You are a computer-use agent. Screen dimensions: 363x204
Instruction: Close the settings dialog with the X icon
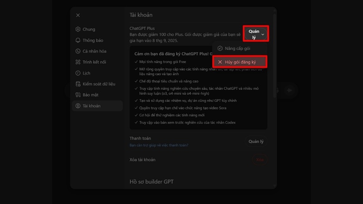click(78, 15)
